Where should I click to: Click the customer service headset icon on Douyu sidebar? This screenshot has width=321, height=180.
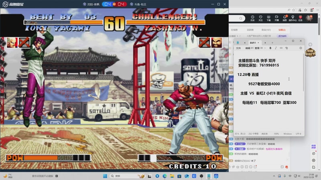pyautogui.click(x=313, y=160)
